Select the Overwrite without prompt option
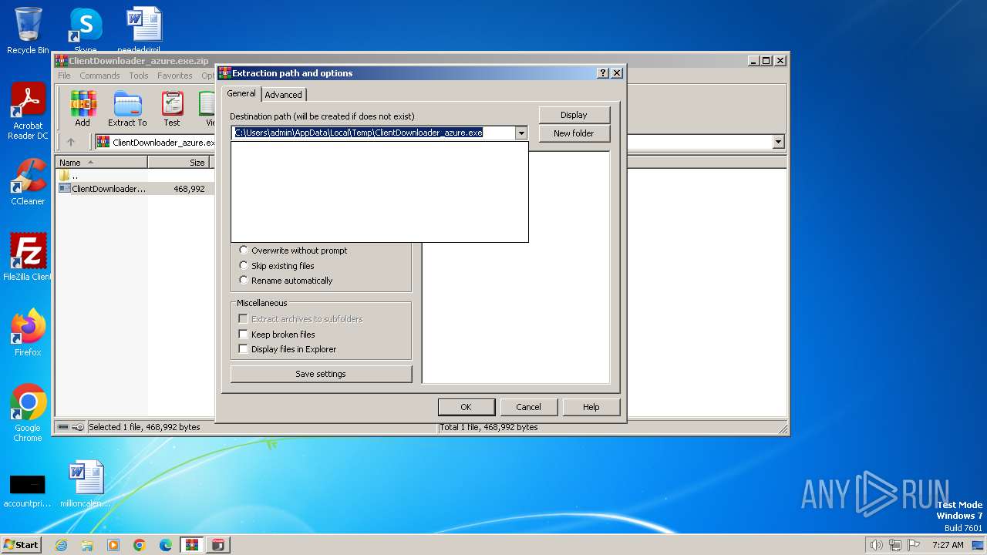 click(293, 251)
